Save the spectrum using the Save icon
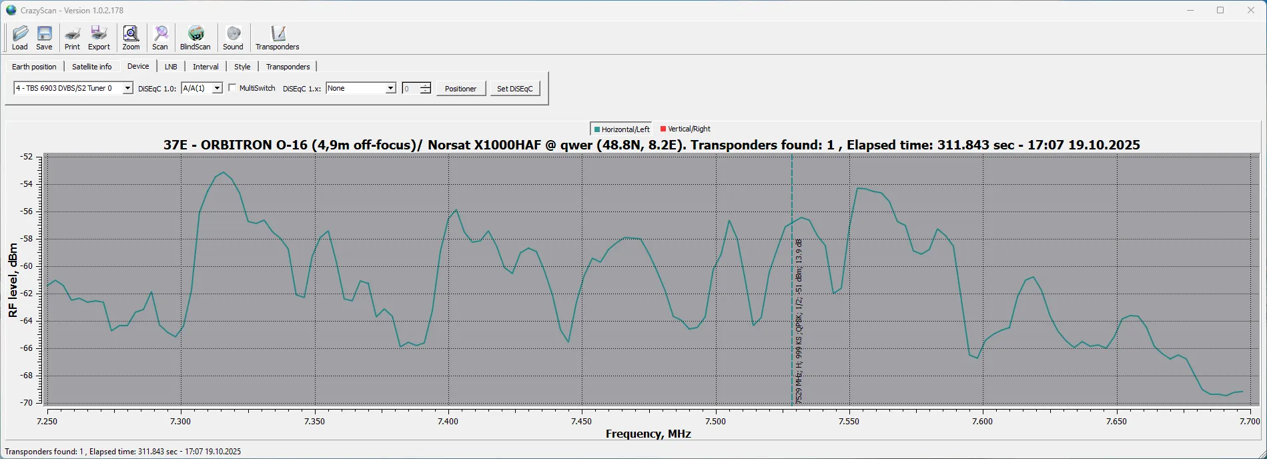The image size is (1267, 459). 44,37
